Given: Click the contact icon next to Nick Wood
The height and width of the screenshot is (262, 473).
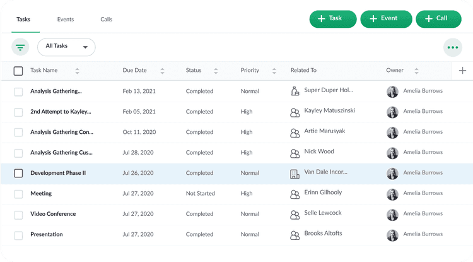Looking at the screenshot, I should [x=295, y=153].
